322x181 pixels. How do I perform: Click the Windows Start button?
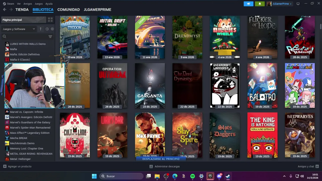point(94,176)
